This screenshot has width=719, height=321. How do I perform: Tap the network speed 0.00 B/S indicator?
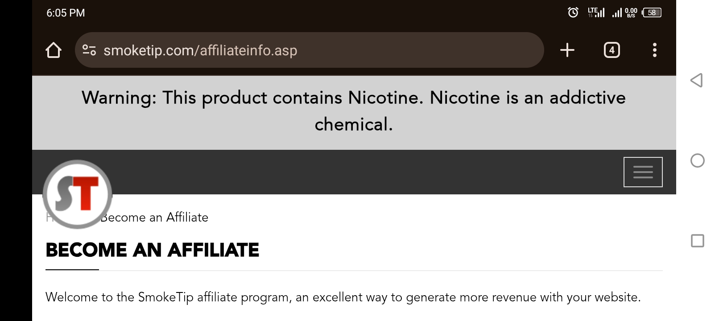pos(631,12)
